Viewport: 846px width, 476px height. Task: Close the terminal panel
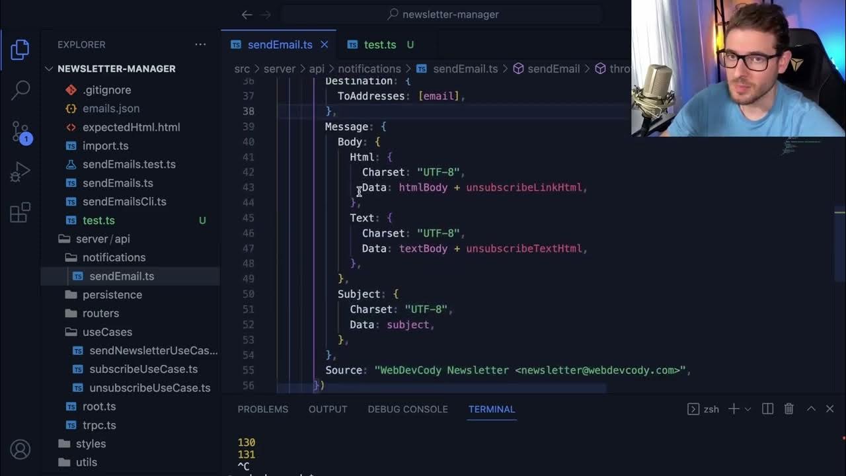point(830,409)
